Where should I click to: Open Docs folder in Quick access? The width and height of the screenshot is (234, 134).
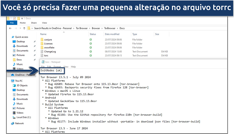coord(19,60)
